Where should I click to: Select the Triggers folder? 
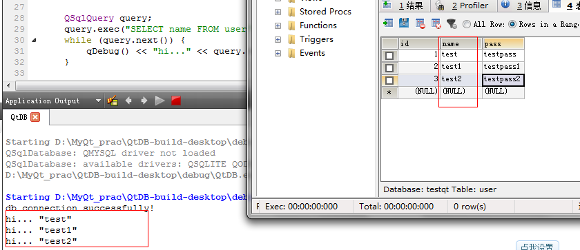click(316, 39)
